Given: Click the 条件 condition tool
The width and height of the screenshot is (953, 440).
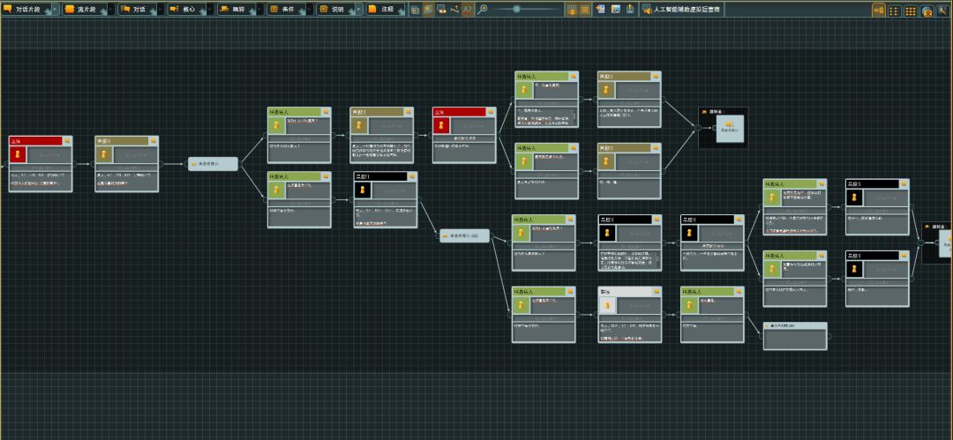Looking at the screenshot, I should [284, 9].
